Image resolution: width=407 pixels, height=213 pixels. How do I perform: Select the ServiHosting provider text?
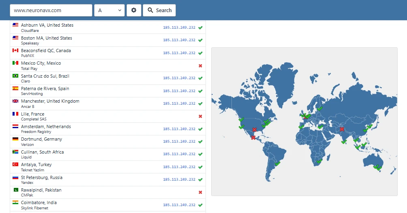pyautogui.click(x=32, y=94)
